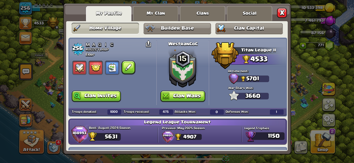
Task: Open the edit profile pencil icon
Action: pyautogui.click(x=128, y=68)
